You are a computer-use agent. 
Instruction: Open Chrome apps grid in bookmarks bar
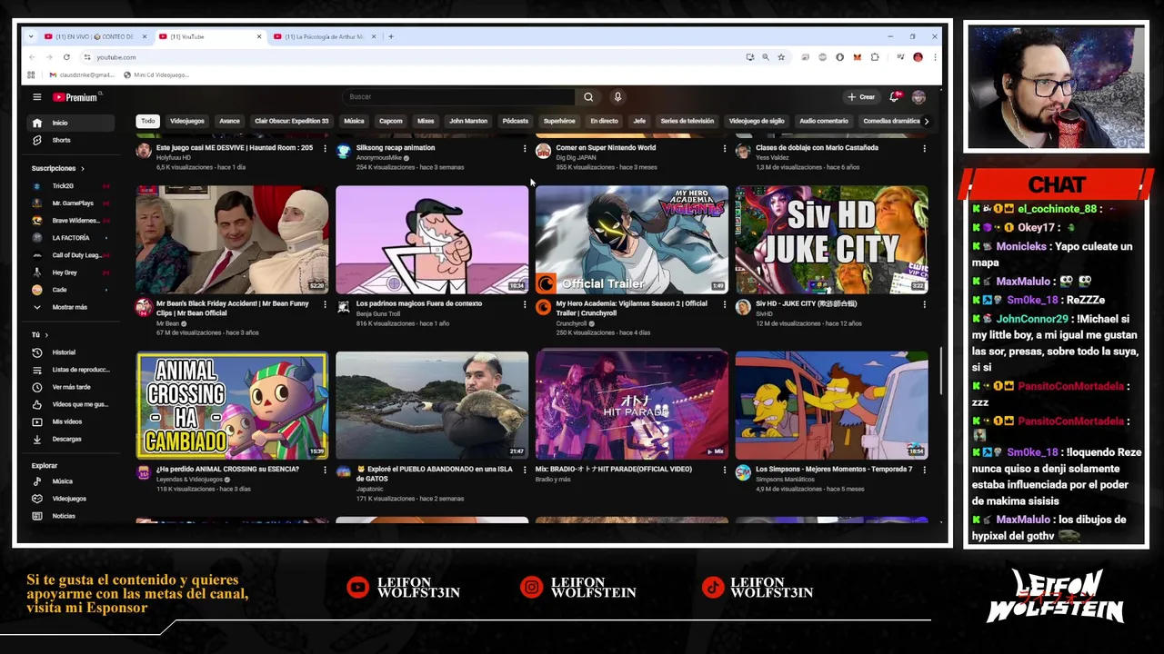31,74
